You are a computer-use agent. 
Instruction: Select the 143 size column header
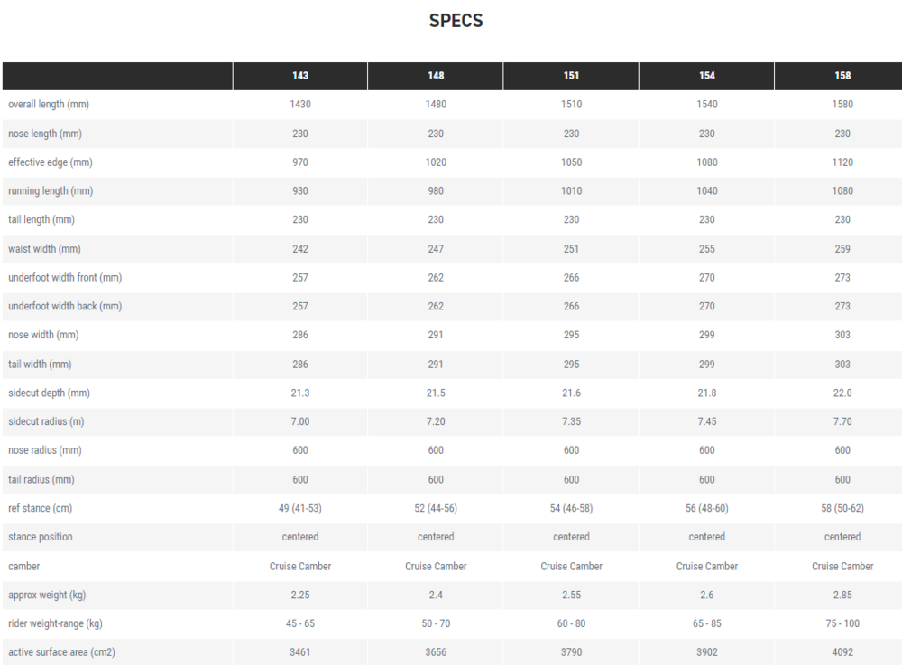[300, 76]
